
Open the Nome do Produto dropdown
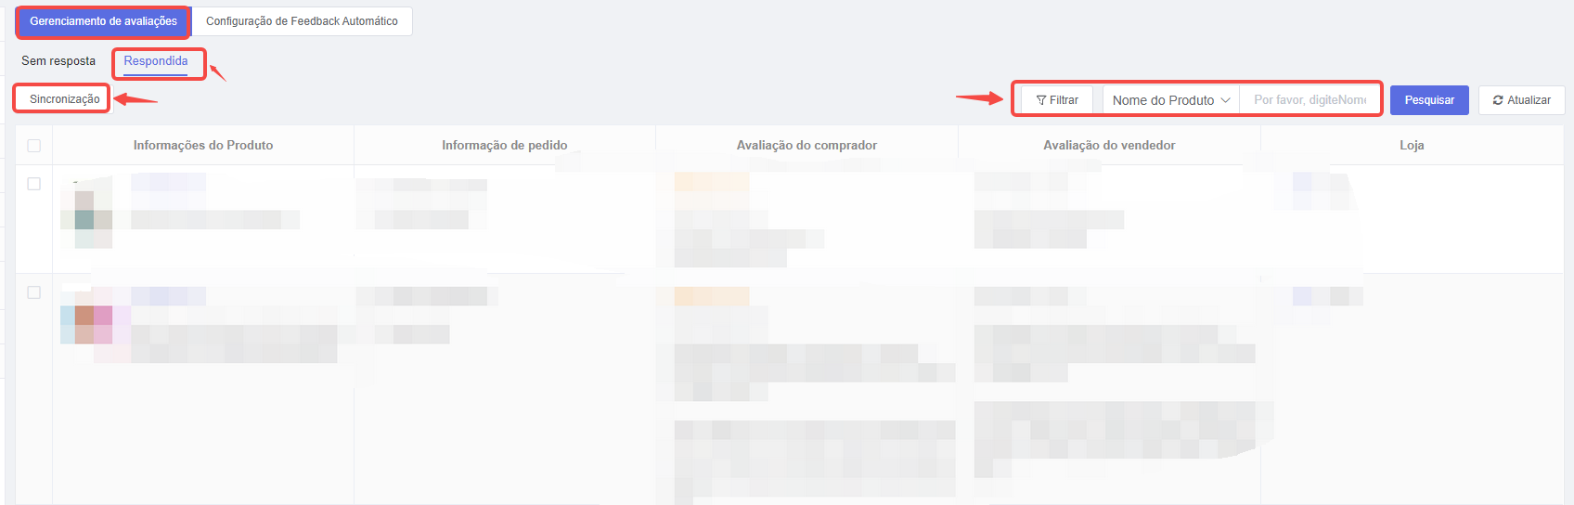point(1171,100)
